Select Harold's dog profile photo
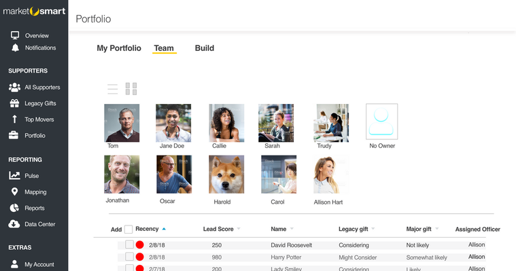This screenshot has width=516, height=271. point(226,175)
